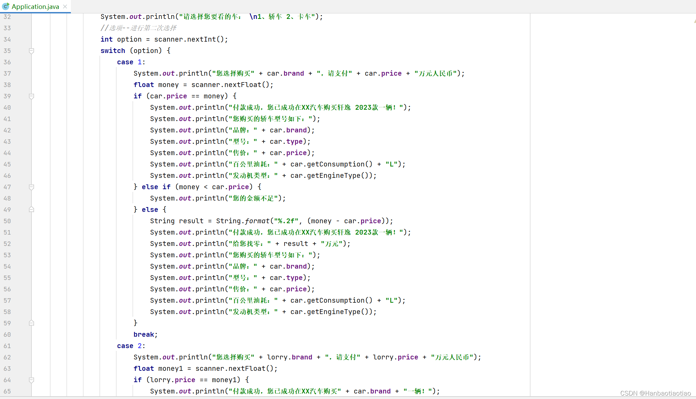Close the Application.java editor tab
This screenshot has height=399, width=696.
click(65, 7)
